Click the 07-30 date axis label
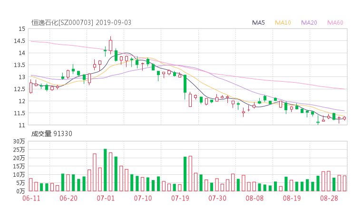352x209 pixels. pyautogui.click(x=217, y=198)
